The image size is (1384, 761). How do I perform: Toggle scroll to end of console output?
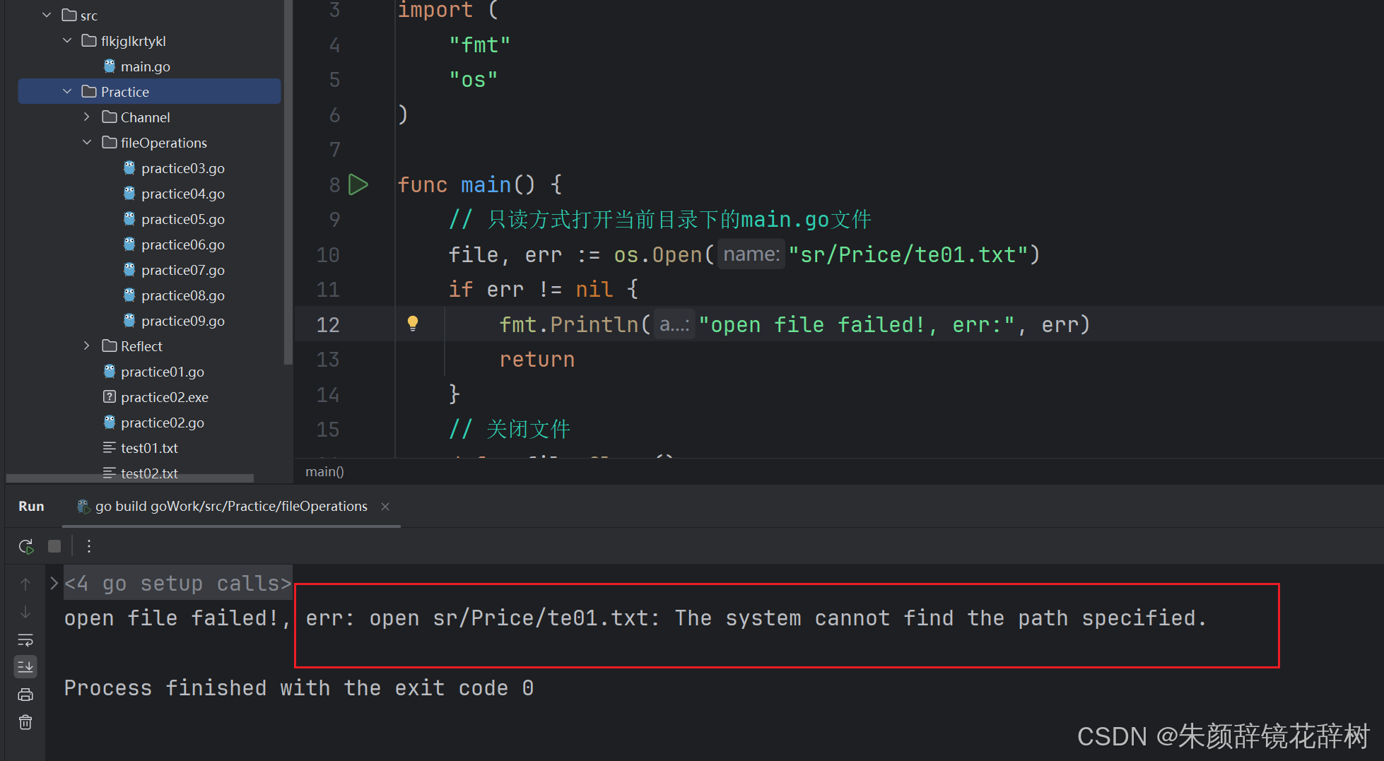tap(25, 666)
